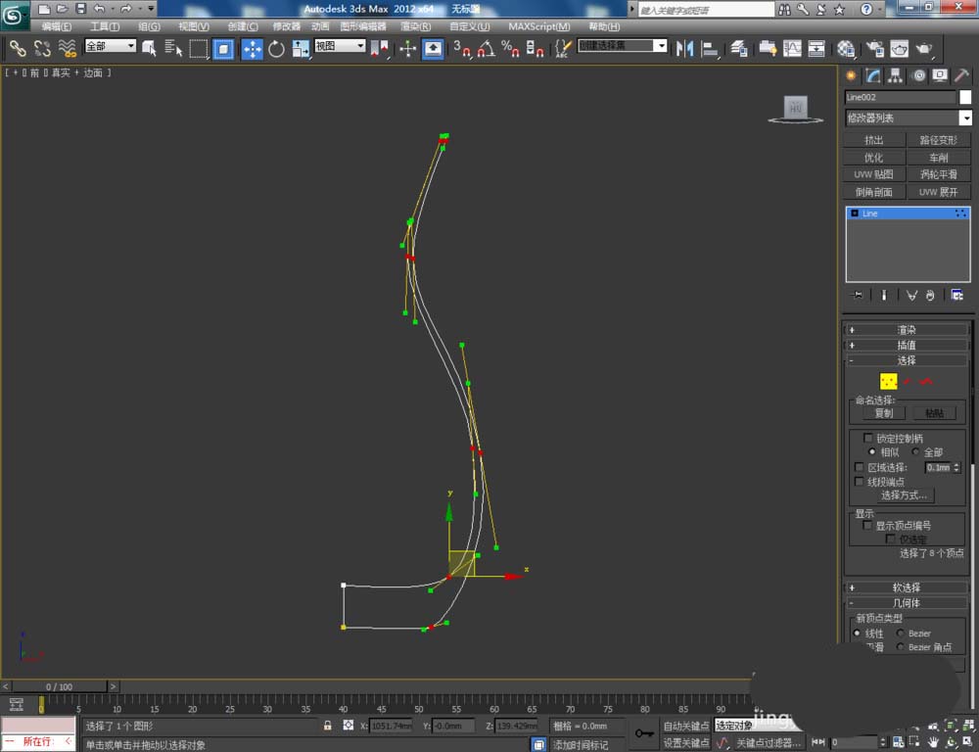Click the Mirror tool icon
The image size is (979, 752).
click(685, 48)
